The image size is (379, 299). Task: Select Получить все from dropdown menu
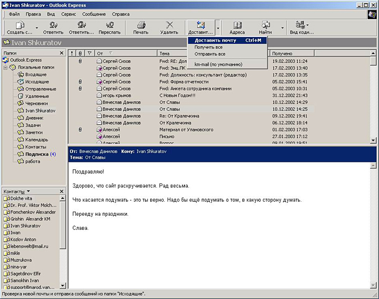coord(208,47)
